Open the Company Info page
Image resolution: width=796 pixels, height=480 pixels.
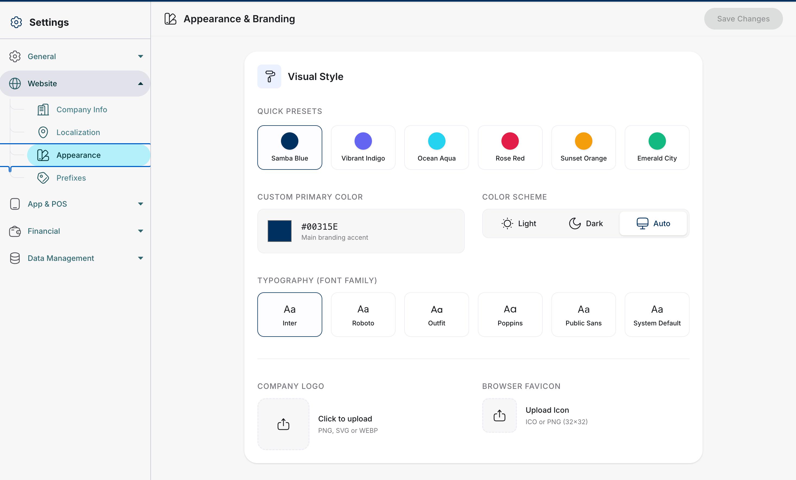coord(89,110)
